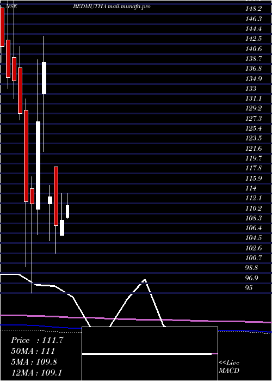Click the 138.7 price axis label
Image resolution: width=272 pixels, height=381 pixels.
(x=254, y=59)
